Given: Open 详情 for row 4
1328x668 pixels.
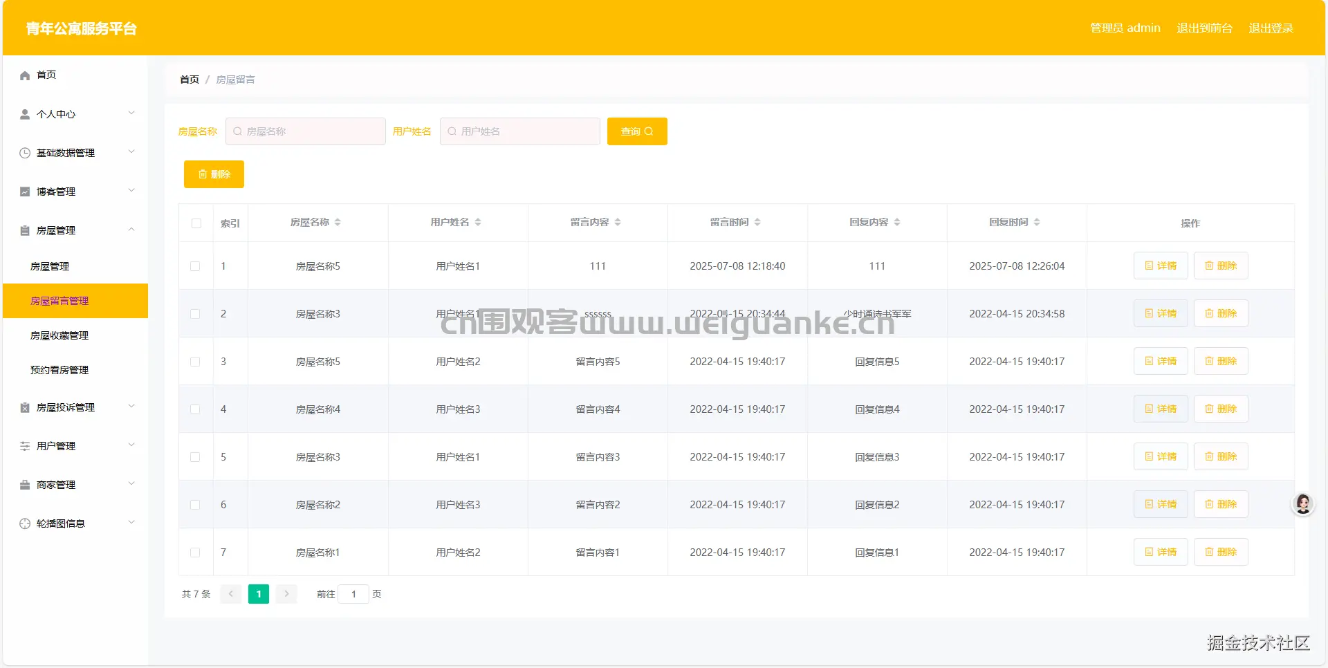Looking at the screenshot, I should pyautogui.click(x=1161, y=409).
